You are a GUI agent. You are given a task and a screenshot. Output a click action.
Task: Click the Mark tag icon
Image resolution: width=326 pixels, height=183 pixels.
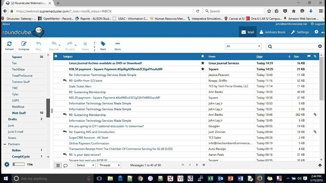(x=103, y=45)
